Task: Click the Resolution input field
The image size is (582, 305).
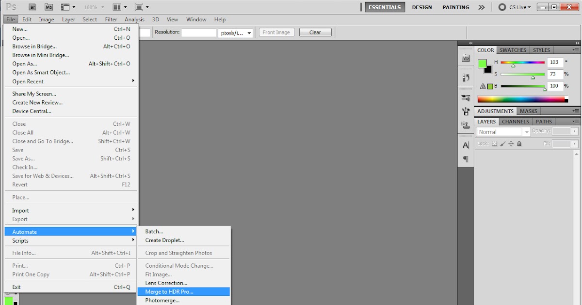Action: click(199, 33)
